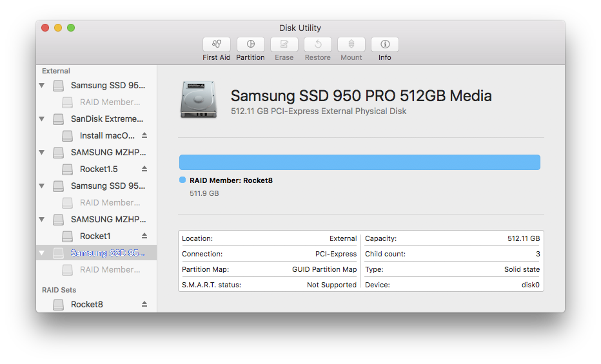Viewport: 601px width, 364px height.
Task: Click the Device value disk0
Action: [531, 285]
